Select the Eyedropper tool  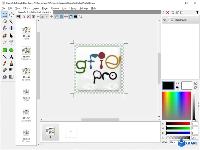5,42
